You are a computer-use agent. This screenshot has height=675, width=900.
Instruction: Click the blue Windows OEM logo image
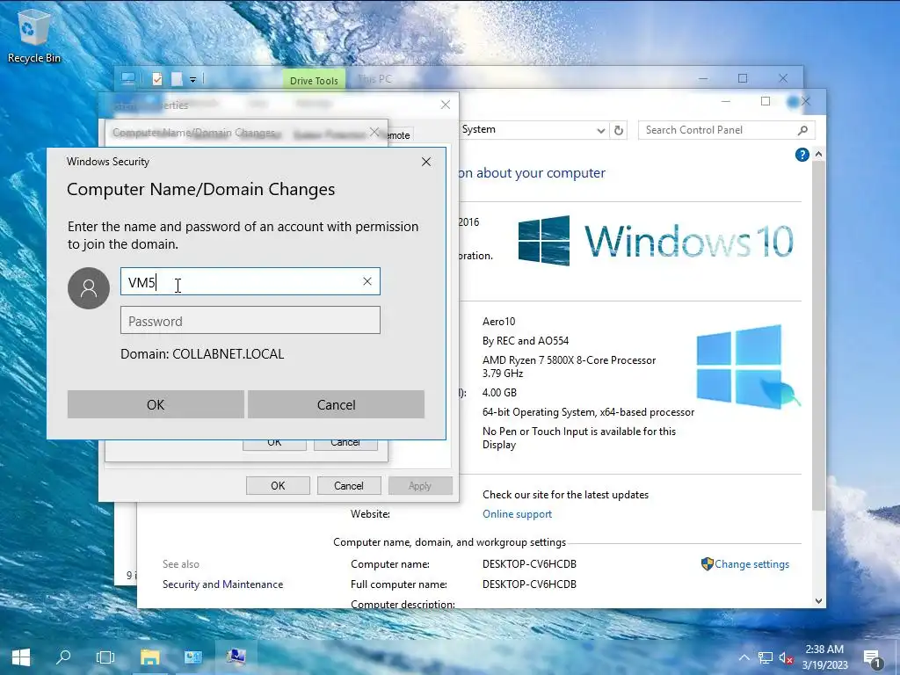click(x=747, y=367)
